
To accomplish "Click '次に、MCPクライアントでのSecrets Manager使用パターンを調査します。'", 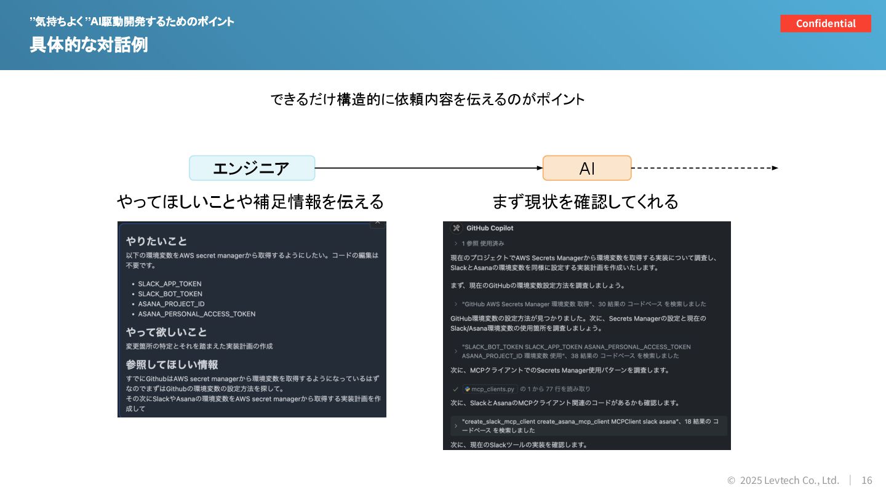I will point(560,370).
